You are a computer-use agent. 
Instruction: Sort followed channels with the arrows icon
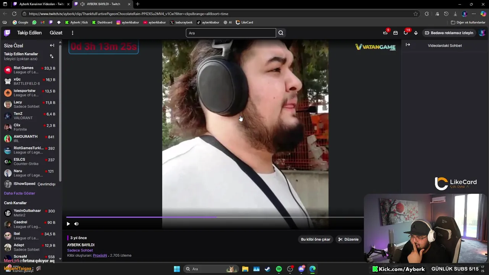[52, 56]
